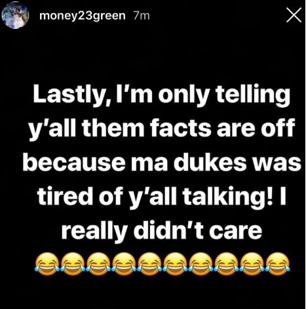Select the third laughing emoji from left

(x=98, y=264)
